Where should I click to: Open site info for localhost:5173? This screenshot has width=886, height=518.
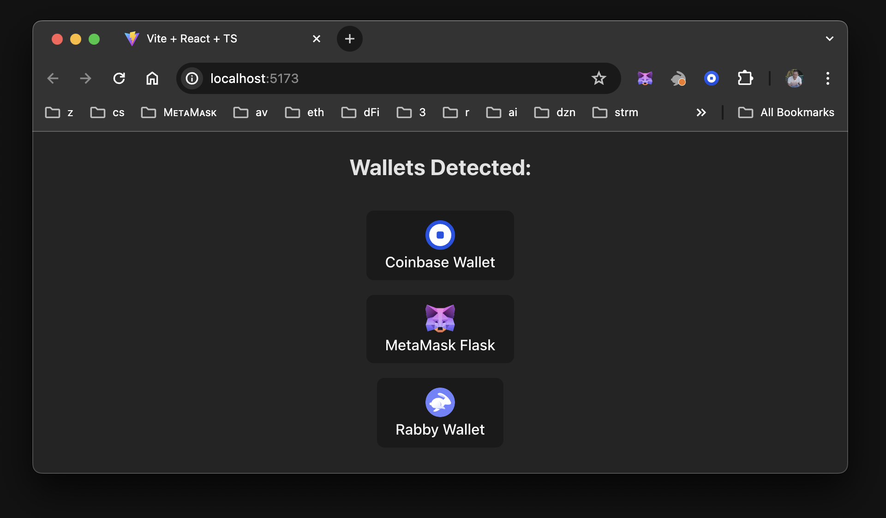tap(192, 78)
